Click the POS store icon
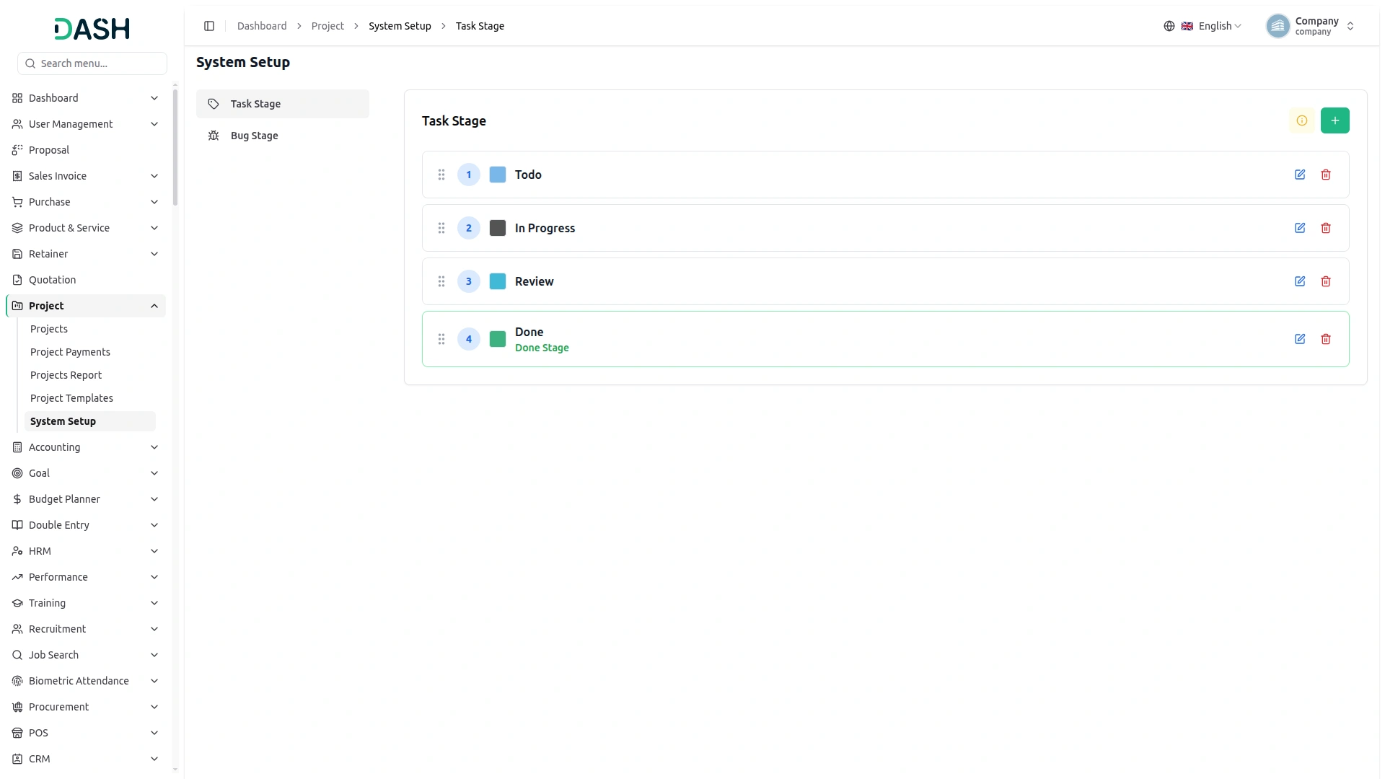Screen dimensions: 1385x779 [17, 733]
